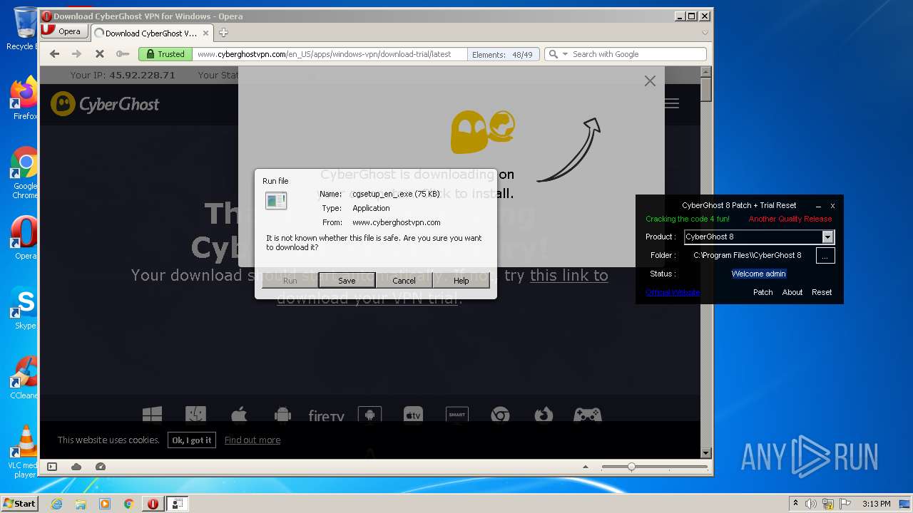Click Reset in the patch window
Viewport: 913px width, 513px height.
[x=822, y=292]
